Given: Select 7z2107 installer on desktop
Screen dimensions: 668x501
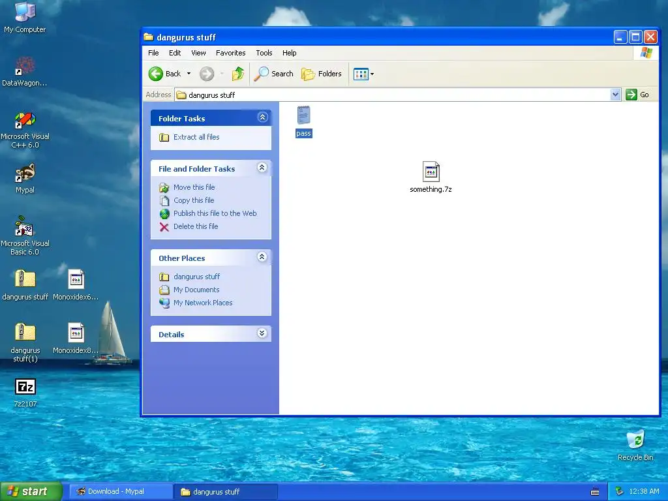Looking at the screenshot, I should coord(25,386).
